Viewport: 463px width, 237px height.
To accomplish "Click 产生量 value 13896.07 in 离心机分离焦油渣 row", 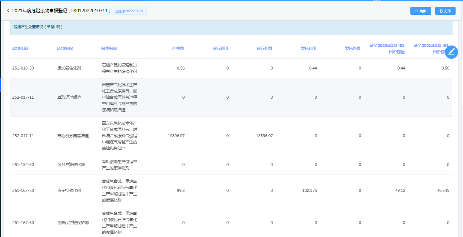I will pos(176,136).
